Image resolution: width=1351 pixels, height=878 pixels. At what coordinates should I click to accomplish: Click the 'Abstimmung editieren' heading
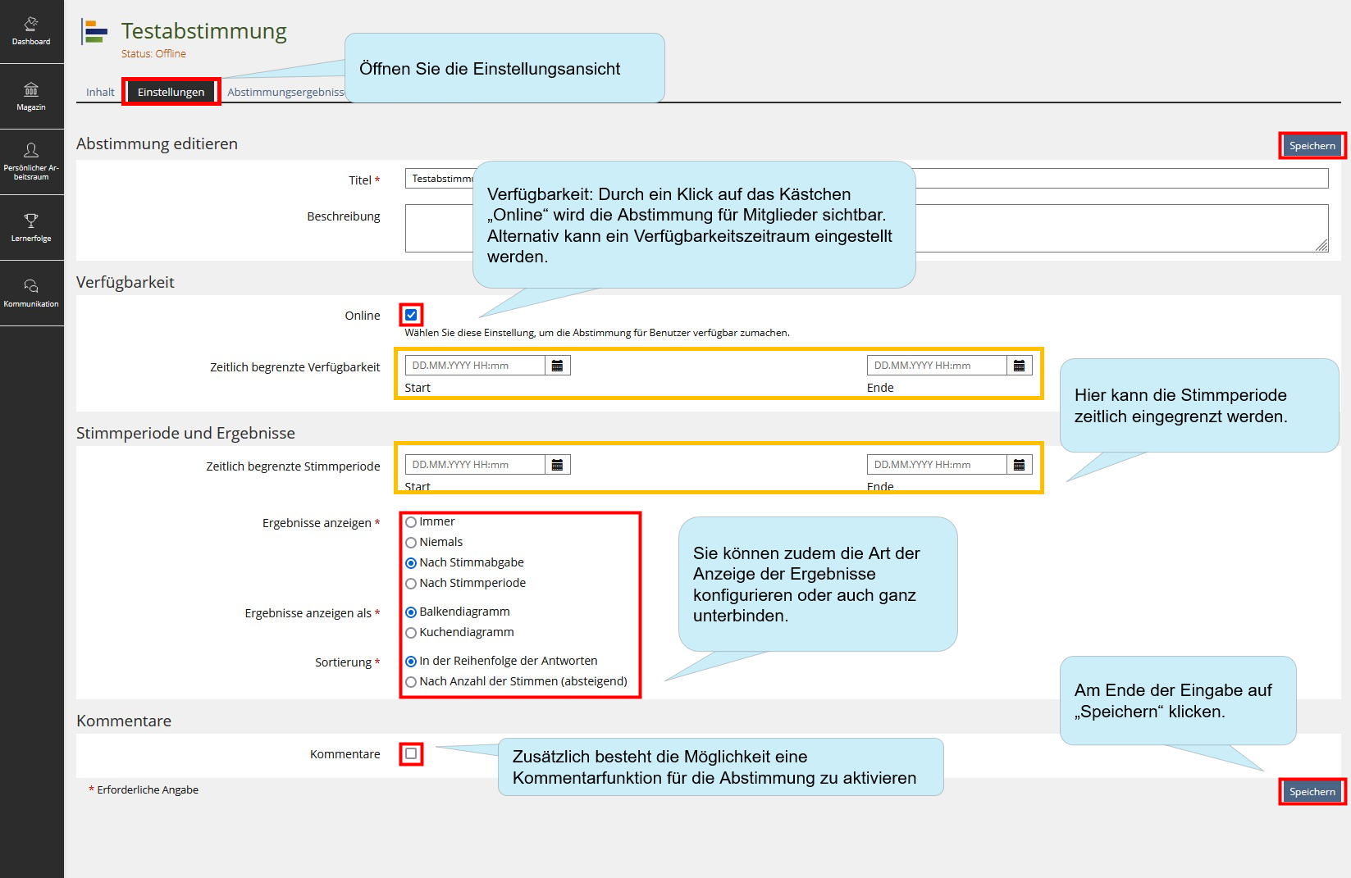click(x=157, y=143)
